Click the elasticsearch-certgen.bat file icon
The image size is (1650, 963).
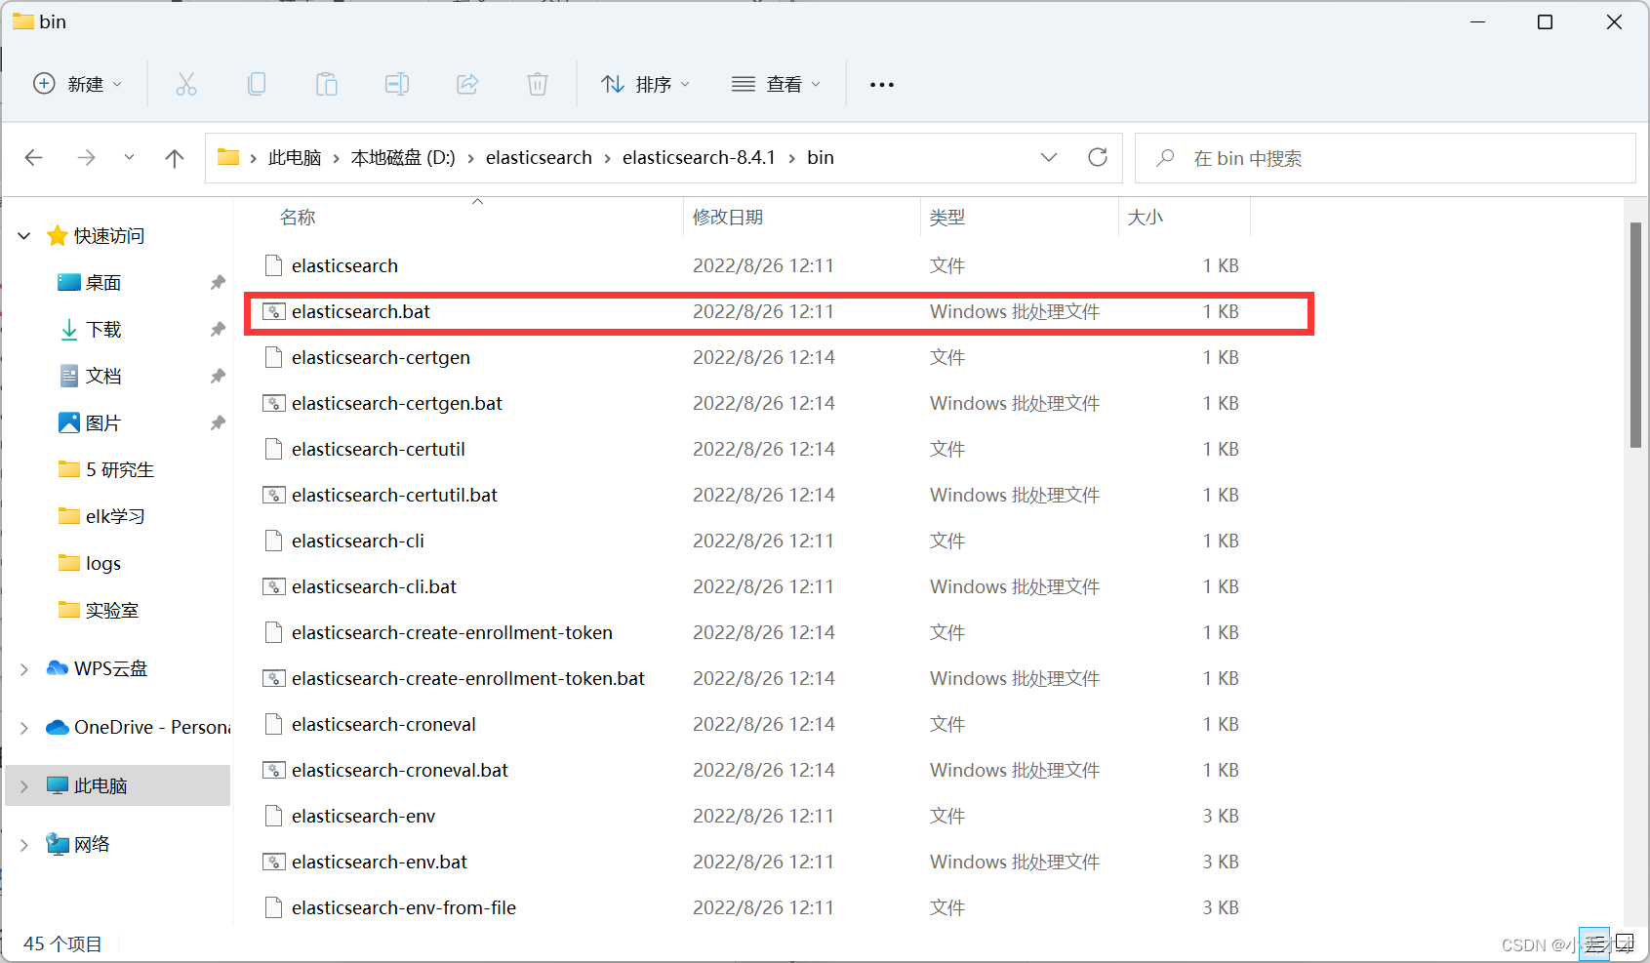pos(274,403)
